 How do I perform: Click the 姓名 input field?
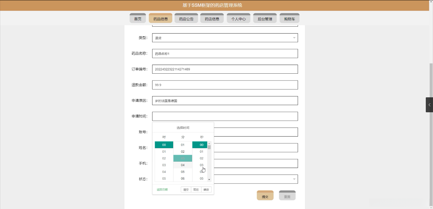pyautogui.click(x=256, y=148)
